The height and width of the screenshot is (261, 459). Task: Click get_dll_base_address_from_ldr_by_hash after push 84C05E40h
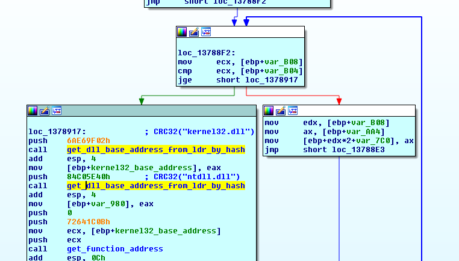[x=155, y=186]
